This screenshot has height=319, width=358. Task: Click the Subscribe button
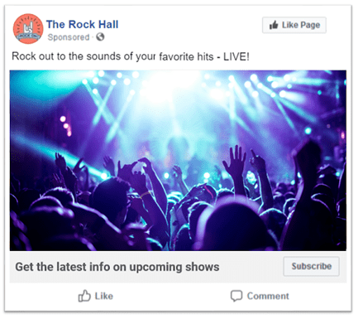(x=312, y=266)
